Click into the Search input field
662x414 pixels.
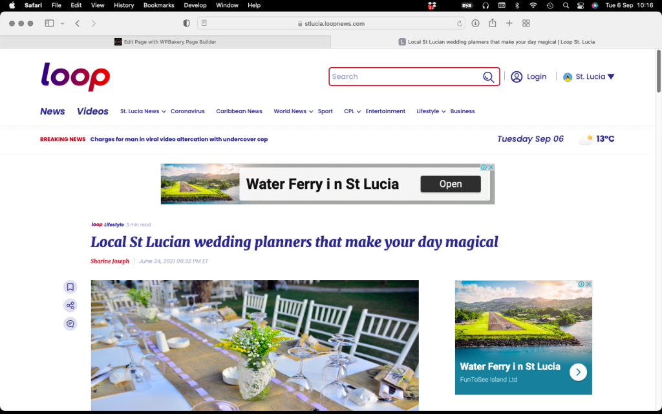[x=405, y=77]
